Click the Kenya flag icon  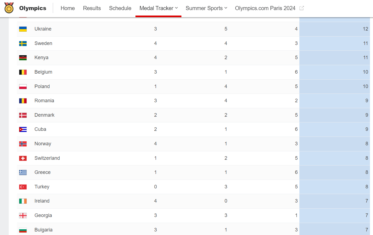23,58
